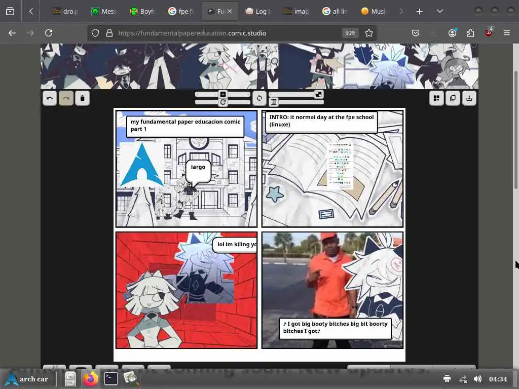The width and height of the screenshot is (519, 389).
Task: Open the file manager taskbar icon
Action: 70,379
